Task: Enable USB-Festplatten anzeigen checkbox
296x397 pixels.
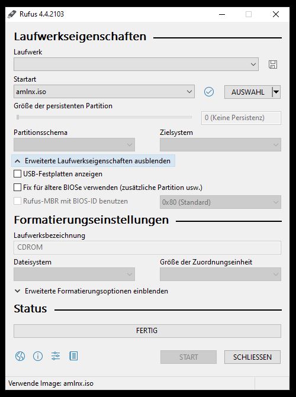Action: tap(17, 174)
